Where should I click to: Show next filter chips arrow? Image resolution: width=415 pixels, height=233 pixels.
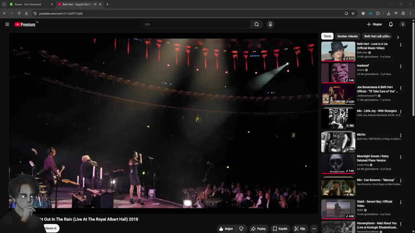pos(398,37)
